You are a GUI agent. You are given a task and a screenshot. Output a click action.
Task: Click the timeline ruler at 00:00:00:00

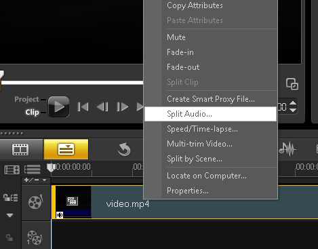pyautogui.click(x=73, y=167)
